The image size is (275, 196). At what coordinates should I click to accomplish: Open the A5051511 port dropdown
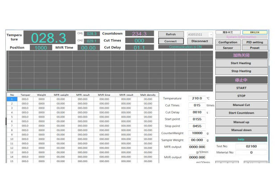click(x=200, y=34)
